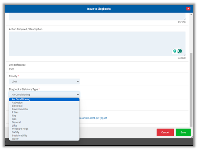Click the Grammarly icon in description box
Viewport: 198px width, 150px height.
[180, 51]
